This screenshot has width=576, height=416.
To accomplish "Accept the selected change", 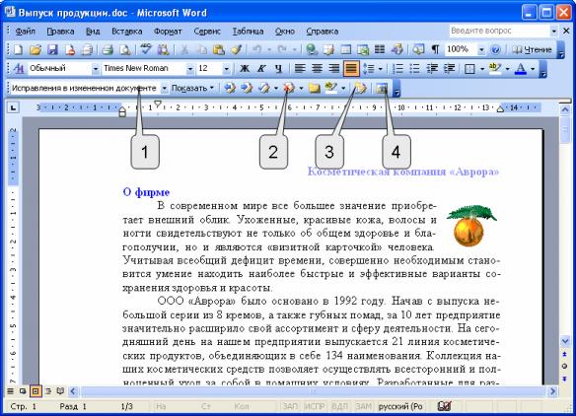I will tap(264, 88).
